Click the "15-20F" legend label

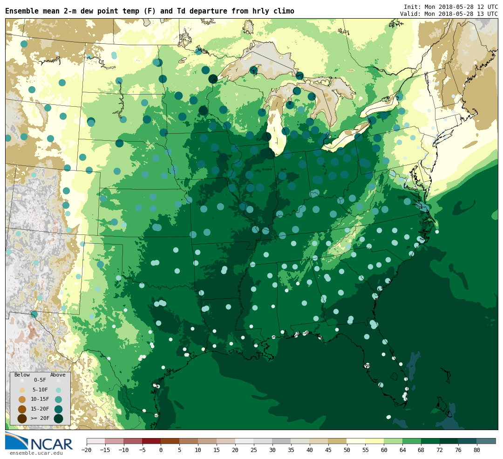pos(40,409)
